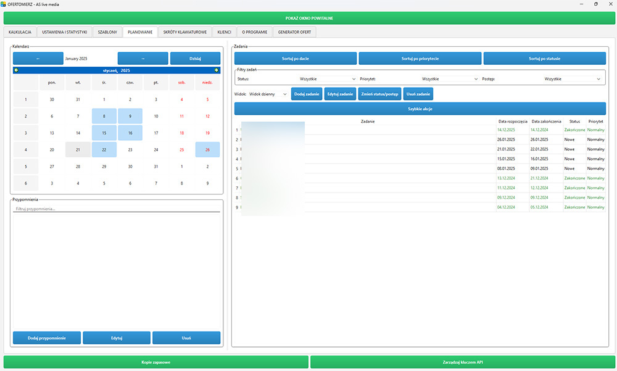Image resolution: width=617 pixels, height=371 pixels.
Task: Click the OFERTOMIERZ app icon in title bar
Action: pos(4,4)
